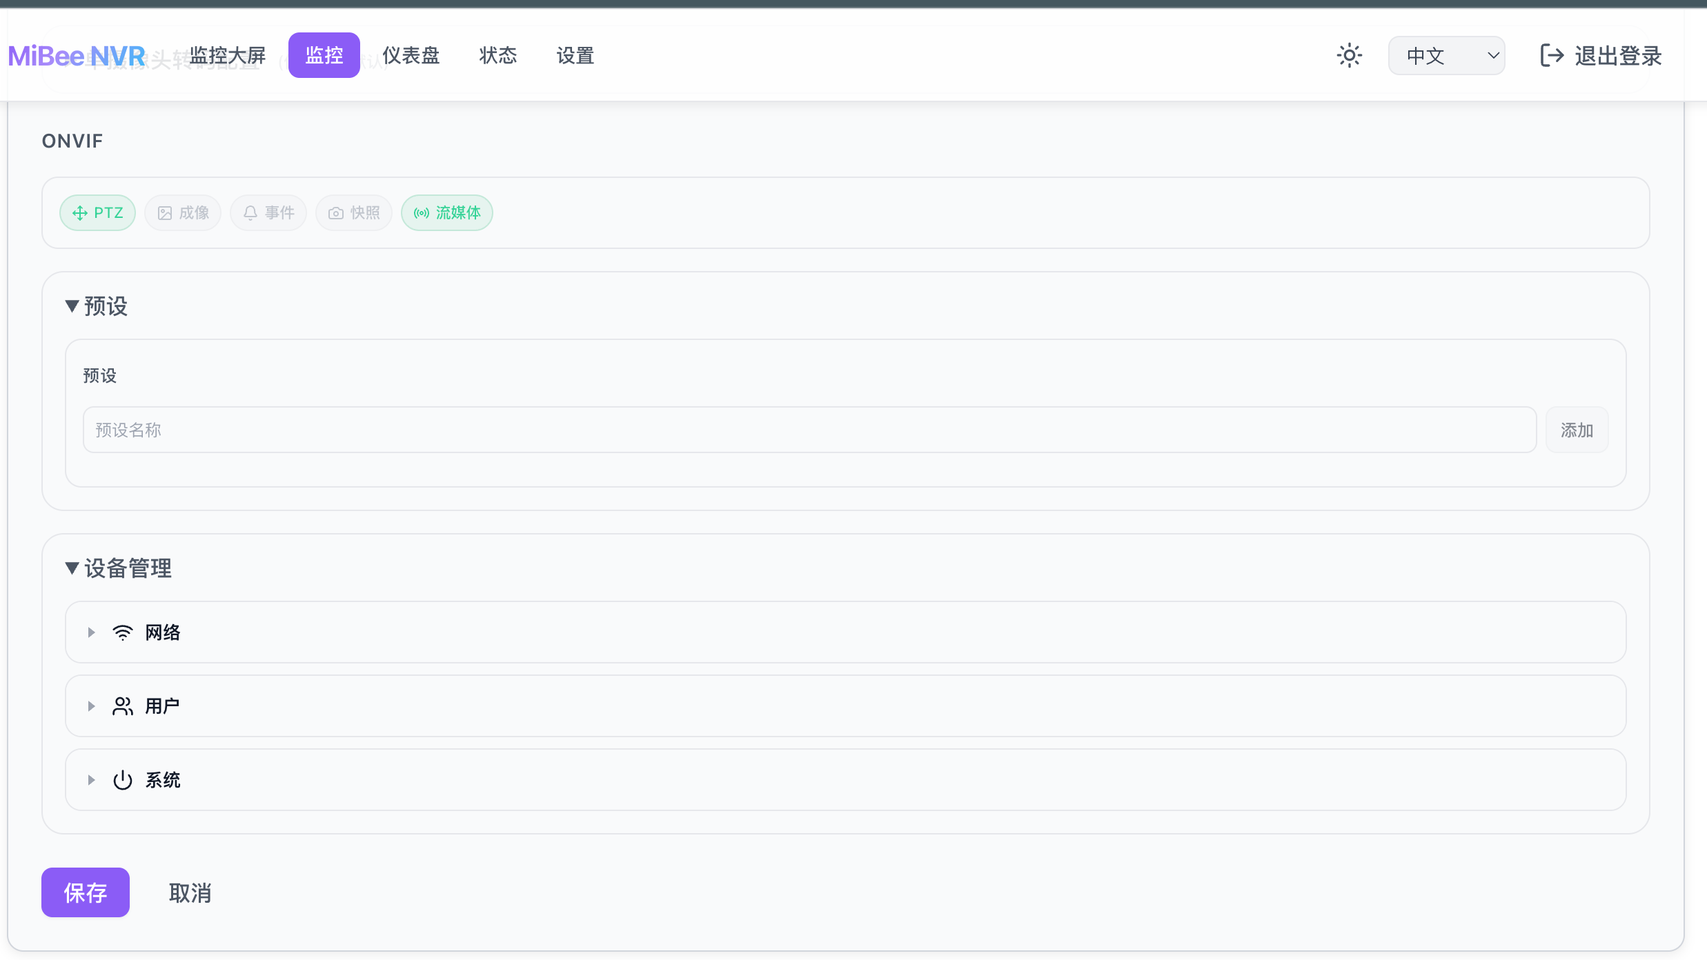Expand the 用户 row arrow
This screenshot has height=960, width=1707.
tap(91, 706)
